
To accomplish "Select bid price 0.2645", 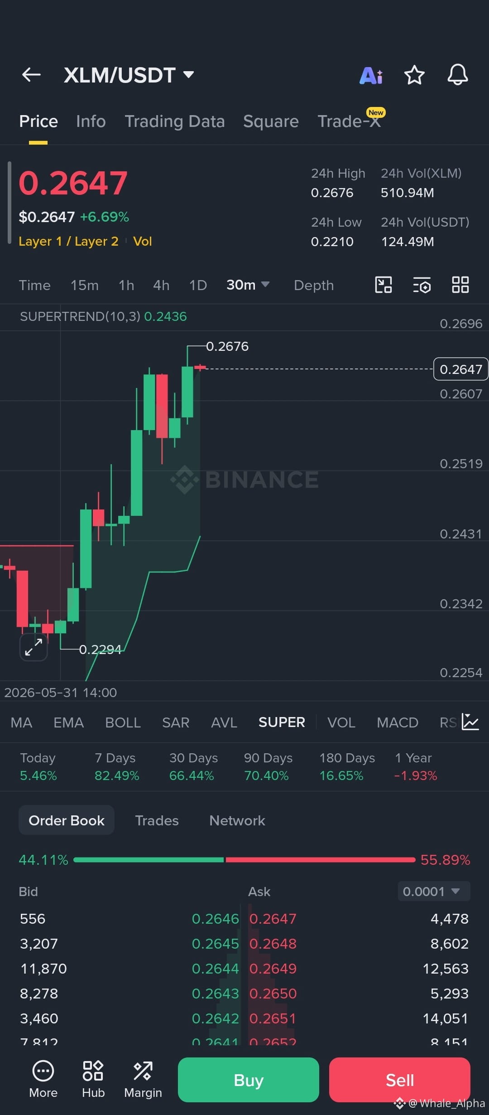I will [x=215, y=943].
